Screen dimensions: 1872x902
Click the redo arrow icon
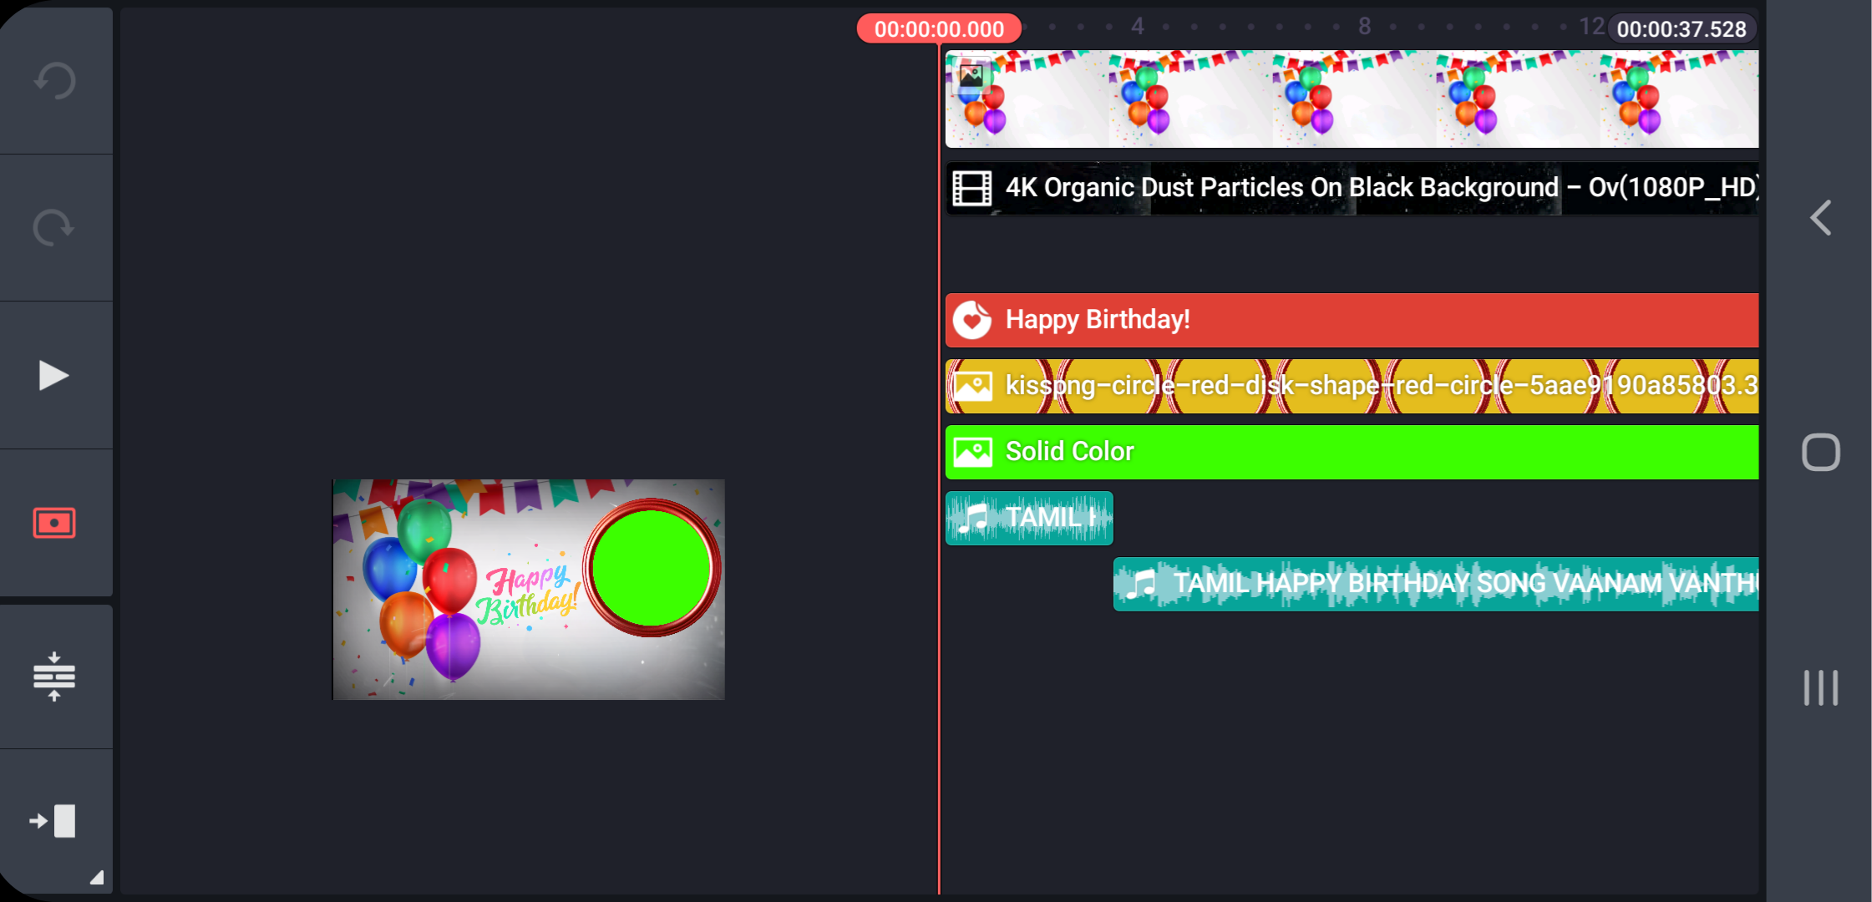click(55, 227)
